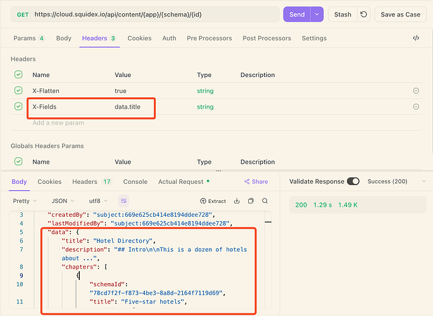
Task: Click the 1.29 s response time
Action: tap(323, 205)
